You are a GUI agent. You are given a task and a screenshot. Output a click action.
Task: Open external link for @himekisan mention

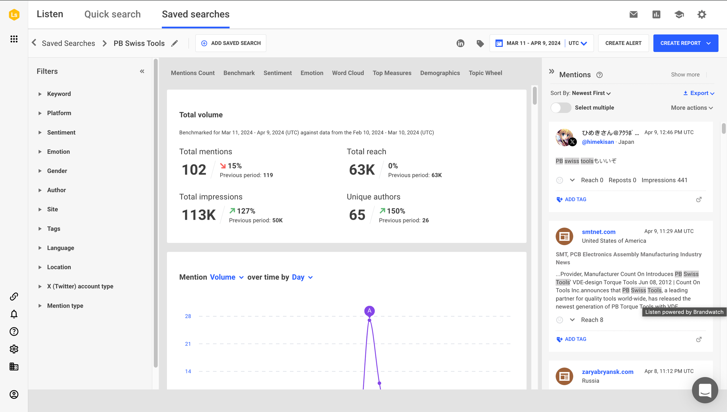click(x=699, y=199)
